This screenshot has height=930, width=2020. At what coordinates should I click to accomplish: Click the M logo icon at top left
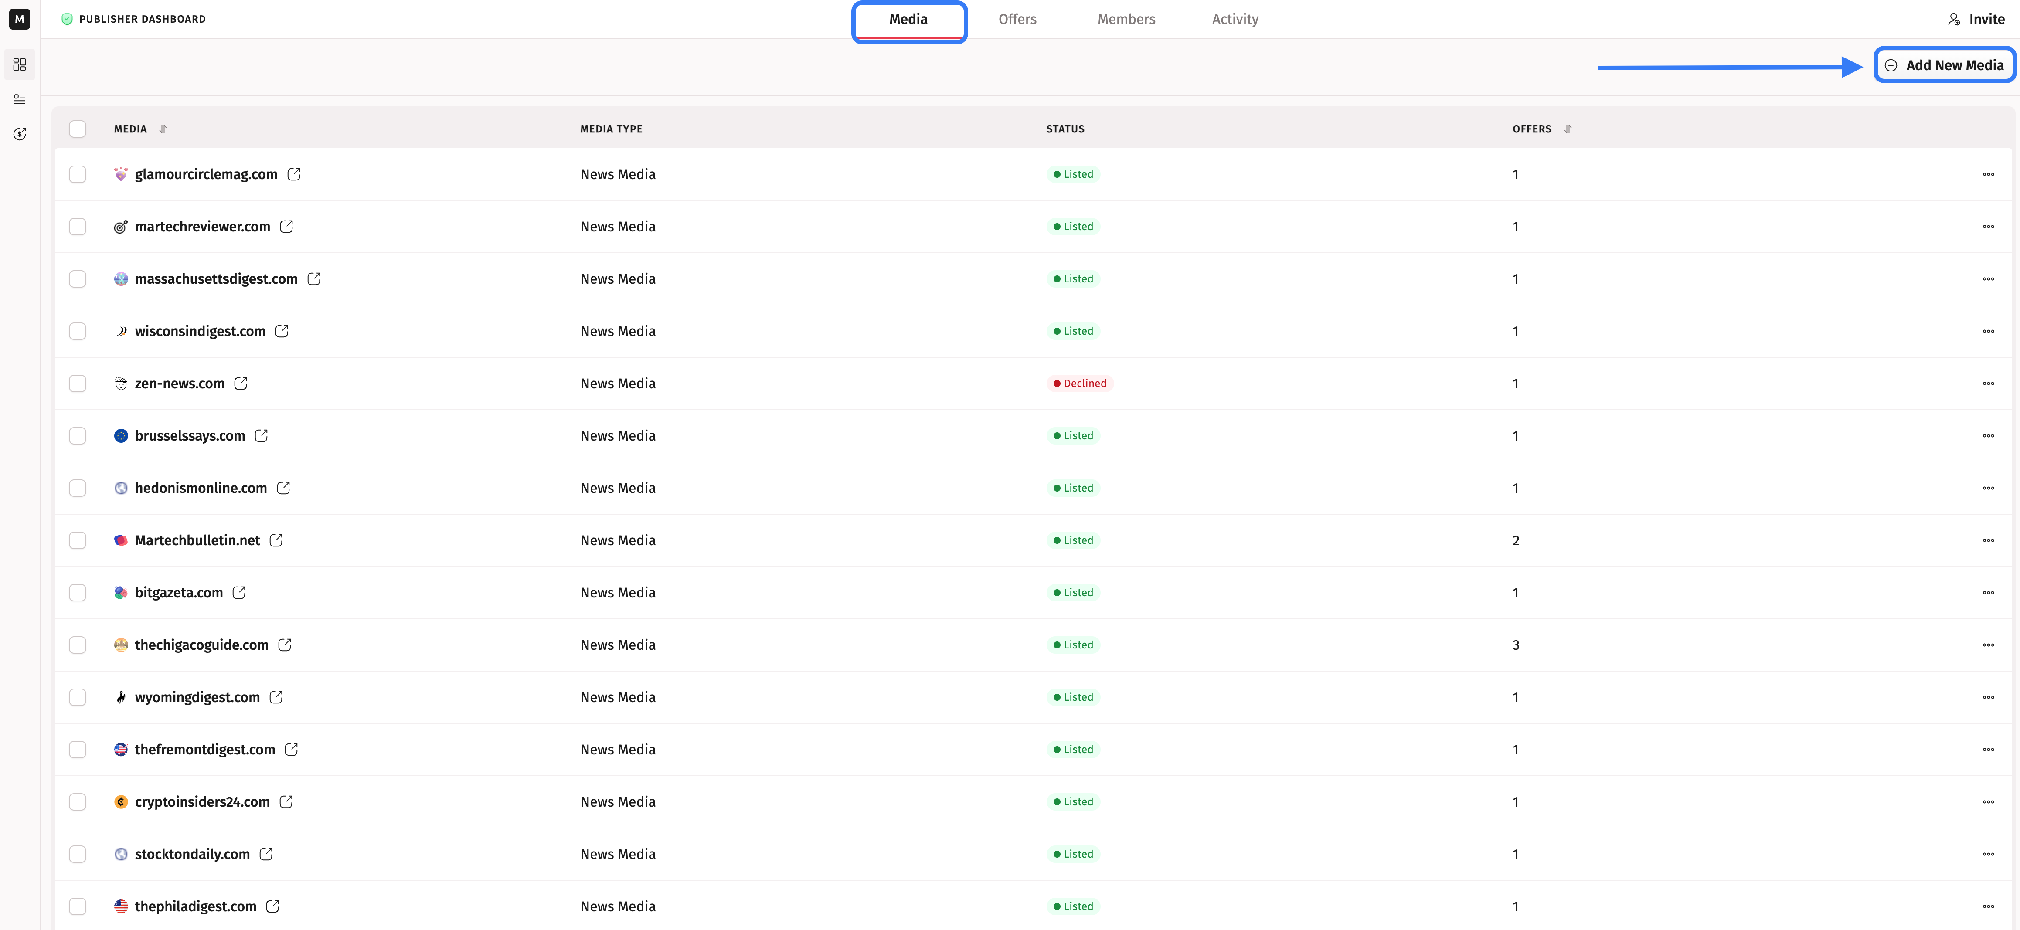pos(20,19)
